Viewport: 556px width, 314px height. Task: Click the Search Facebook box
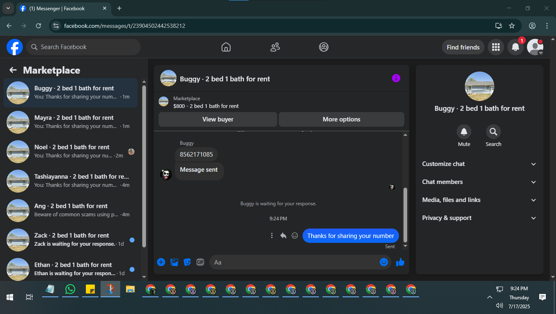click(83, 47)
